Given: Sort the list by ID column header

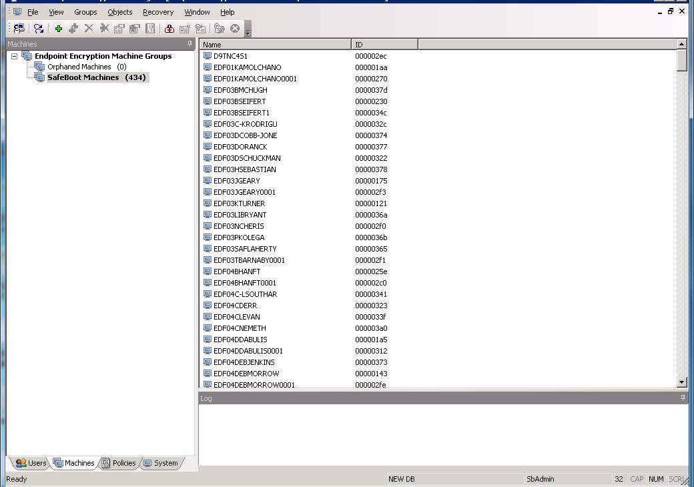Looking at the screenshot, I should pyautogui.click(x=384, y=45).
